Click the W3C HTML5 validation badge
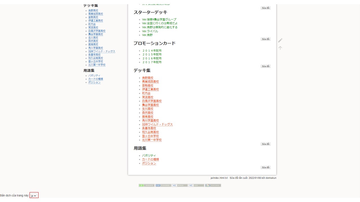This screenshot has width=360, height=202. [180, 185]
